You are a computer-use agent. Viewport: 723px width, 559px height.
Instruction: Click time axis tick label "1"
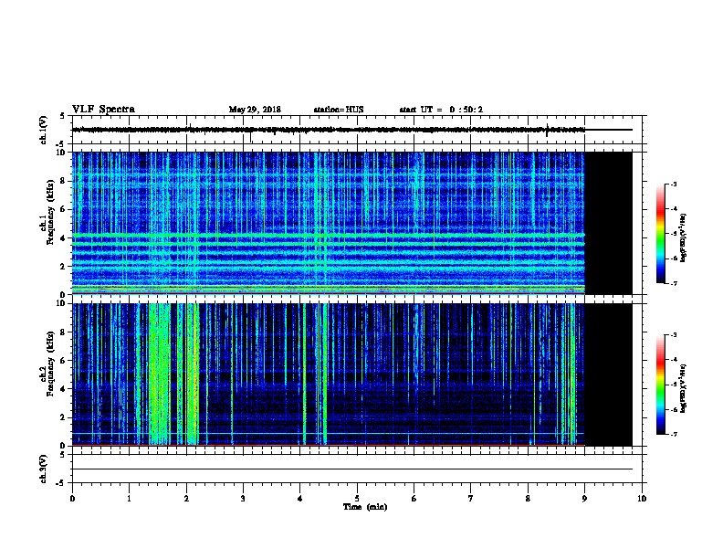[129, 499]
